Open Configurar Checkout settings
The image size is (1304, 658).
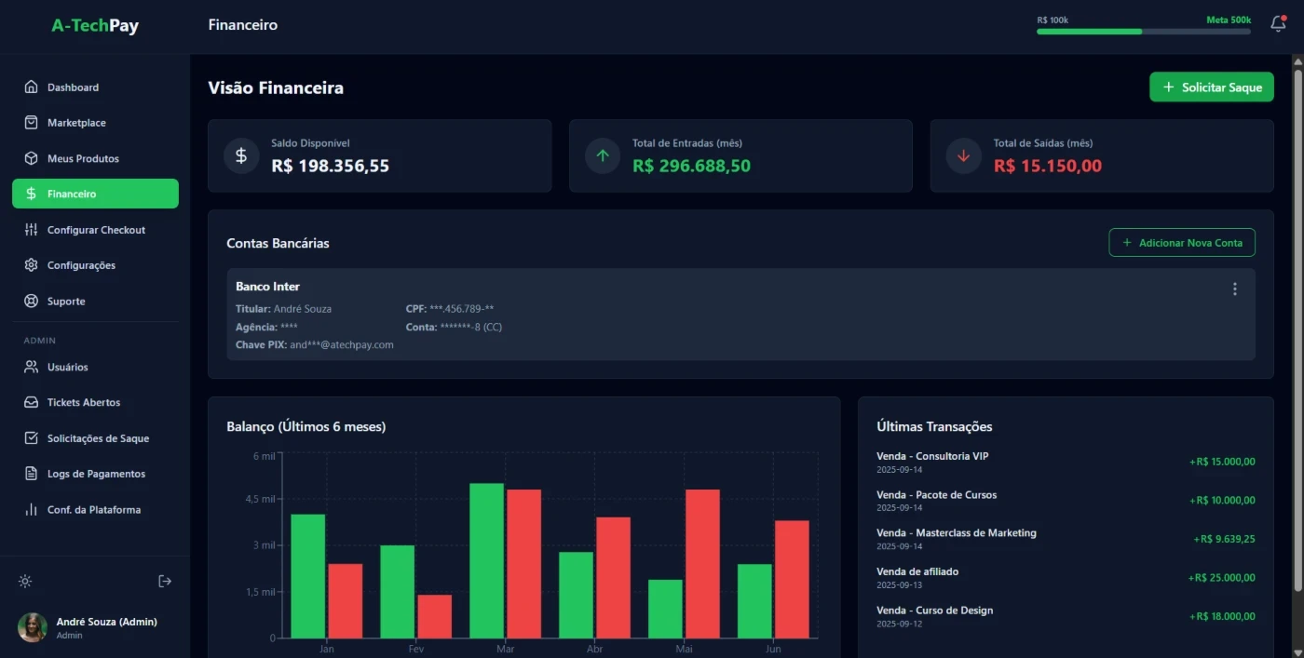96,230
